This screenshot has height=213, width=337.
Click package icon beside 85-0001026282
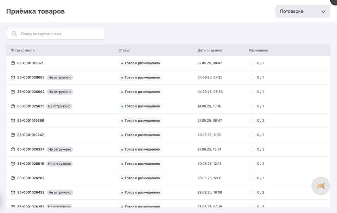pos(13,178)
